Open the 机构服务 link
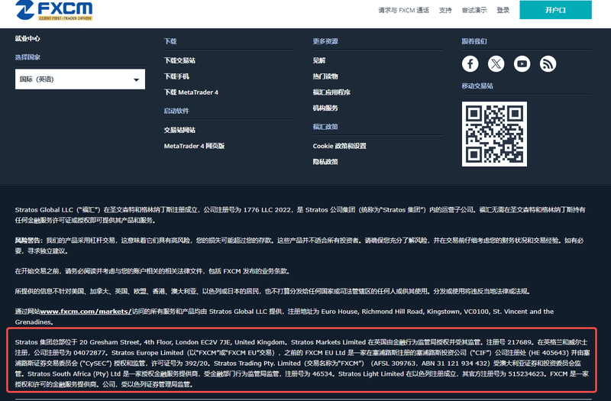Viewport: 611px width, 401px height. click(x=325, y=108)
